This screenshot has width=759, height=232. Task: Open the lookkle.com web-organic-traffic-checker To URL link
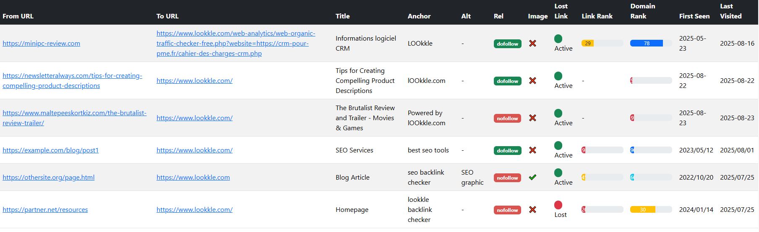coord(236,43)
